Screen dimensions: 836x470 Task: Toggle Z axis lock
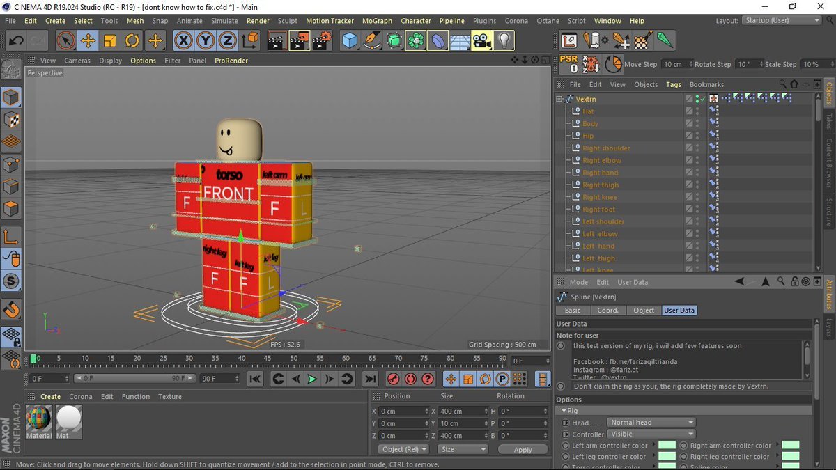[x=227, y=40]
